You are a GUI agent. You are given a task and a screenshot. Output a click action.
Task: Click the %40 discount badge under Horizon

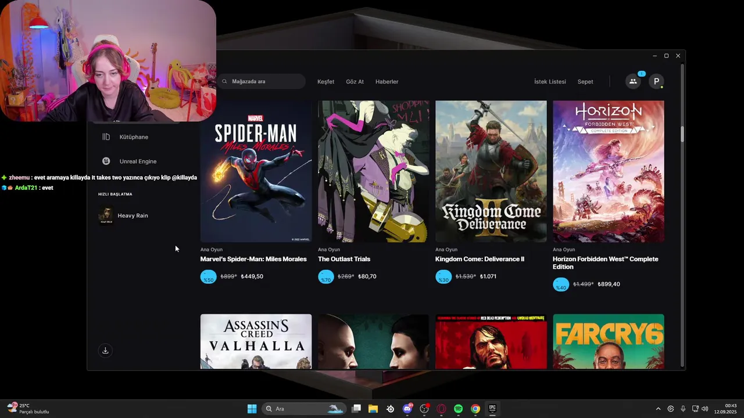[x=561, y=284]
